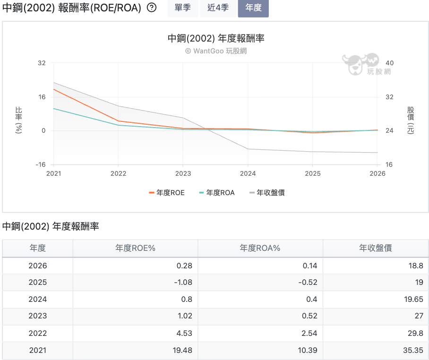
Task: Click ROE value 19.48
Action: point(182,350)
